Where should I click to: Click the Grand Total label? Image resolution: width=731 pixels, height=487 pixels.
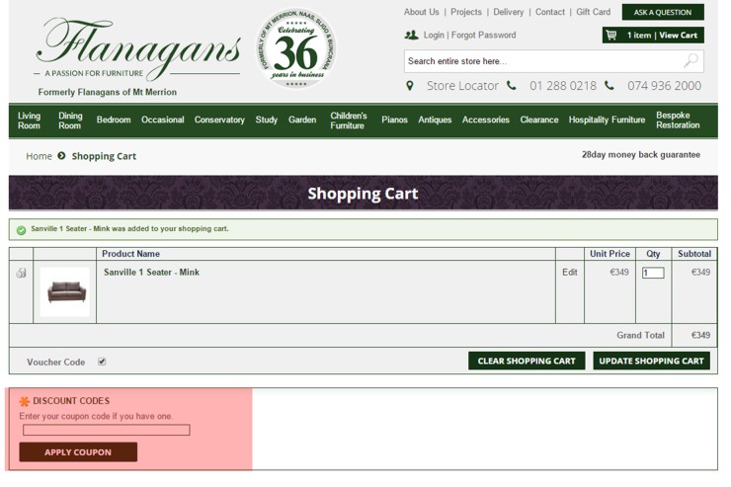(640, 335)
